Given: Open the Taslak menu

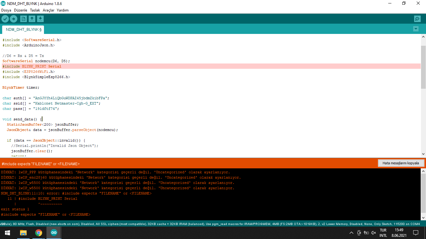Looking at the screenshot, I should pyautogui.click(x=35, y=10).
